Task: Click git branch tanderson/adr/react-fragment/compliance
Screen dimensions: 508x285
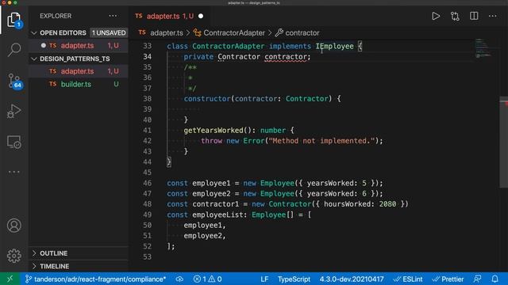Action: (x=96, y=279)
